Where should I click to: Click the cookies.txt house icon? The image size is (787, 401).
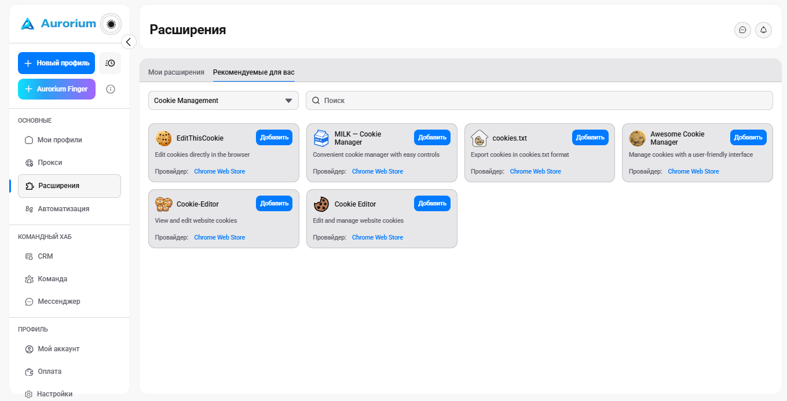(x=479, y=138)
